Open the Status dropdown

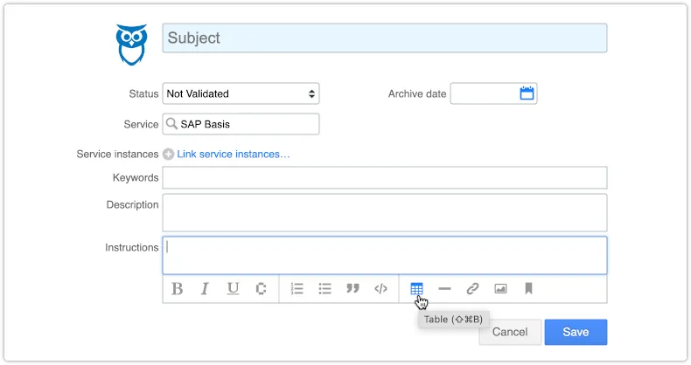pyautogui.click(x=241, y=93)
